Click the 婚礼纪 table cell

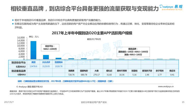(109, 71)
